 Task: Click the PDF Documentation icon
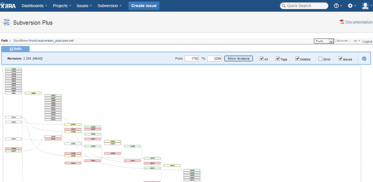[342, 22]
